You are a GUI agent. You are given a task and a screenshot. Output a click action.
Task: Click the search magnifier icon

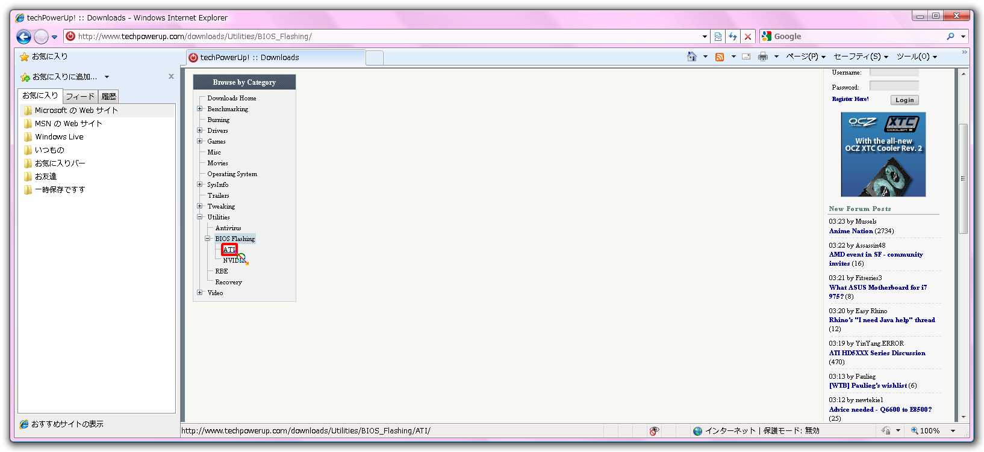(950, 37)
